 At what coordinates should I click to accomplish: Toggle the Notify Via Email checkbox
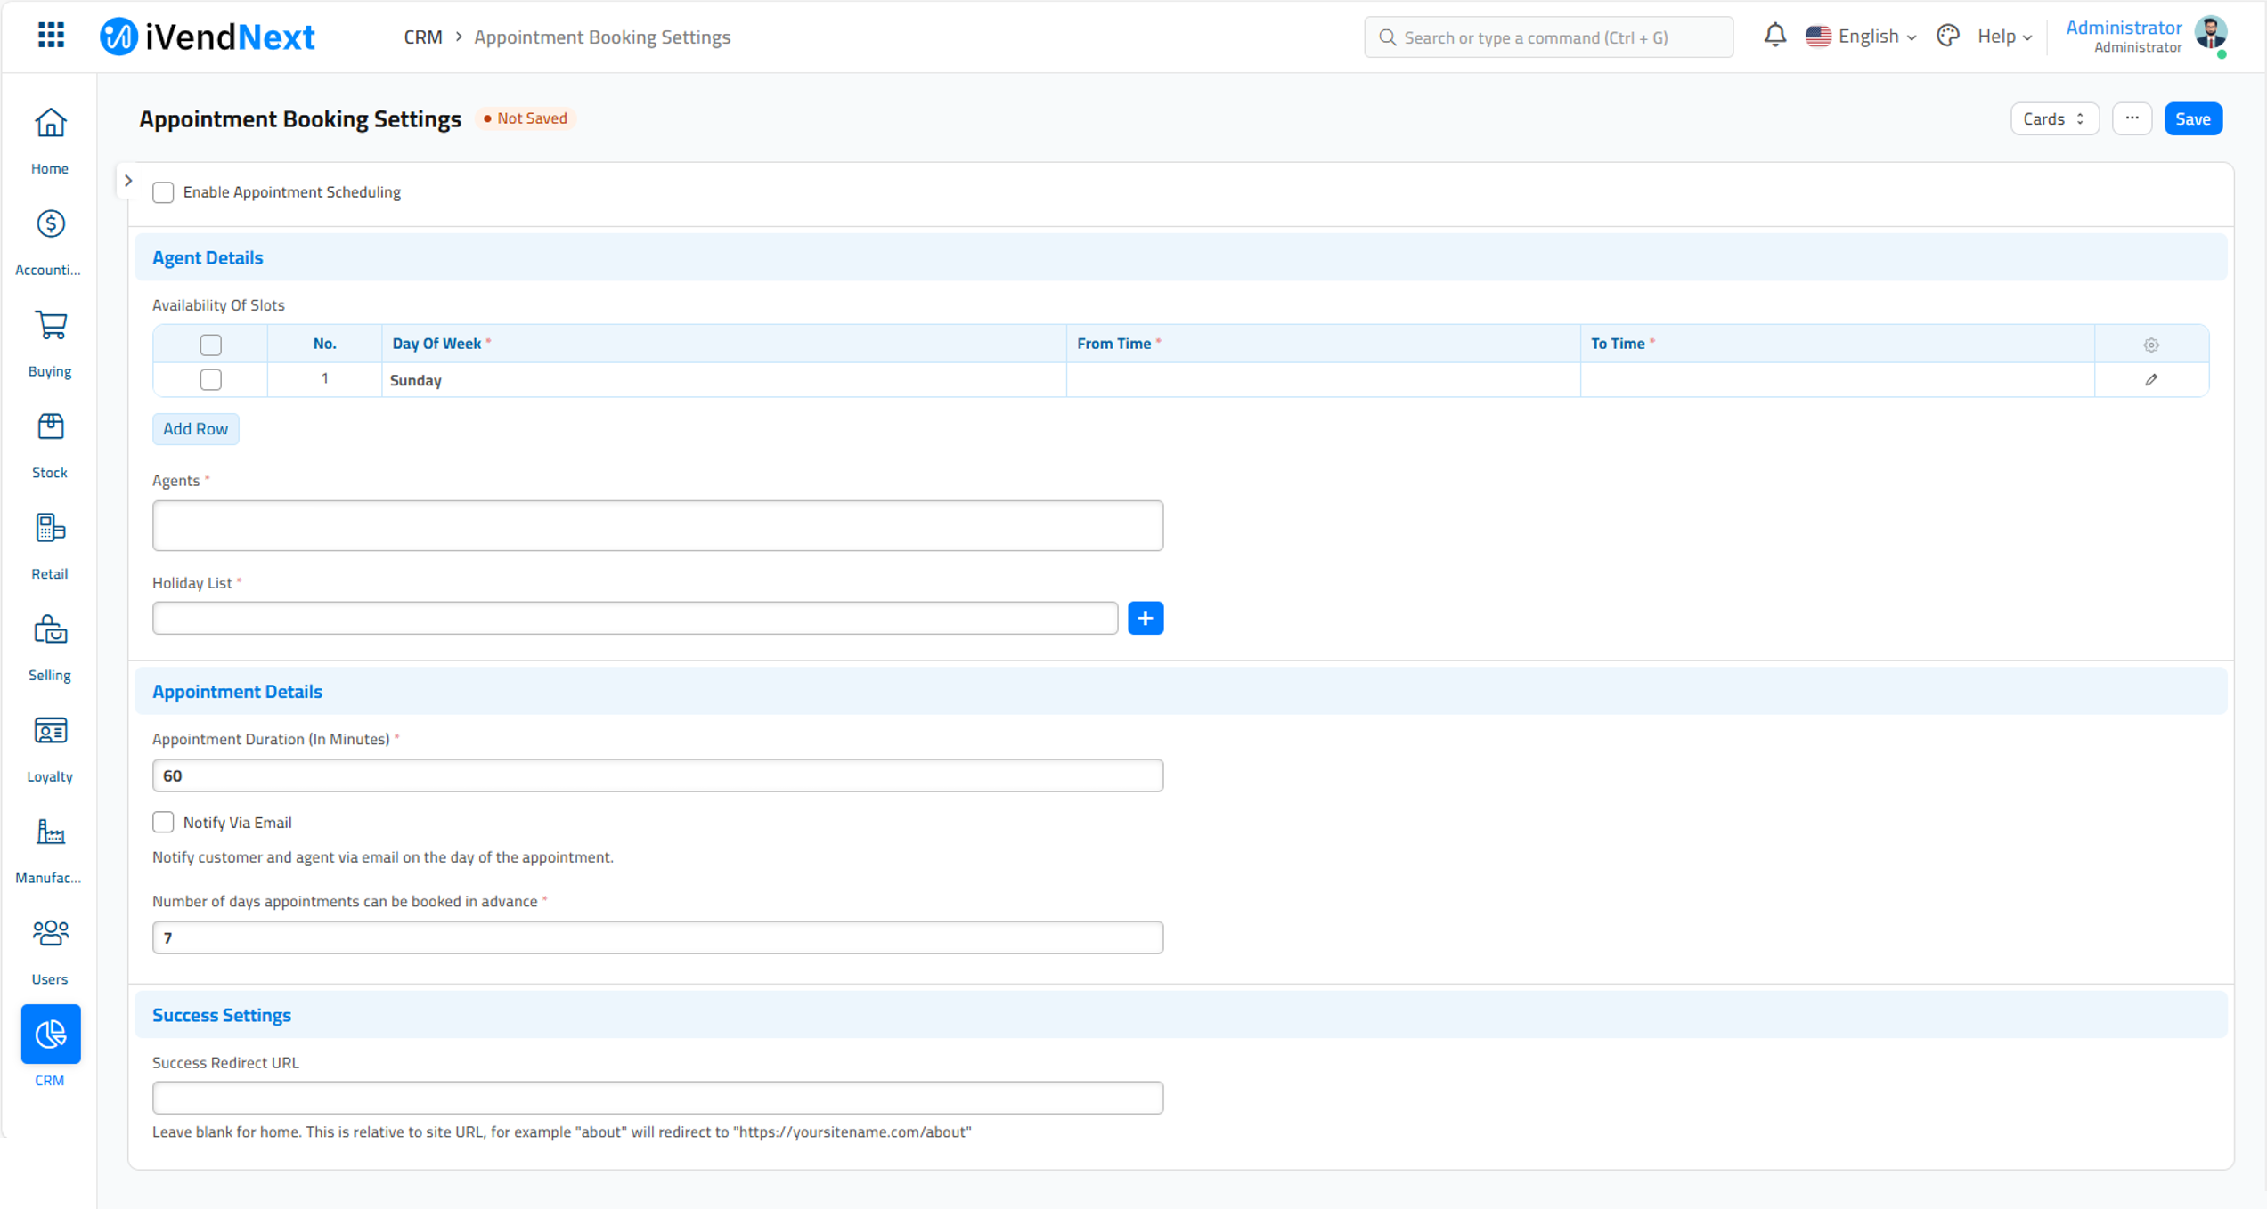(x=163, y=823)
